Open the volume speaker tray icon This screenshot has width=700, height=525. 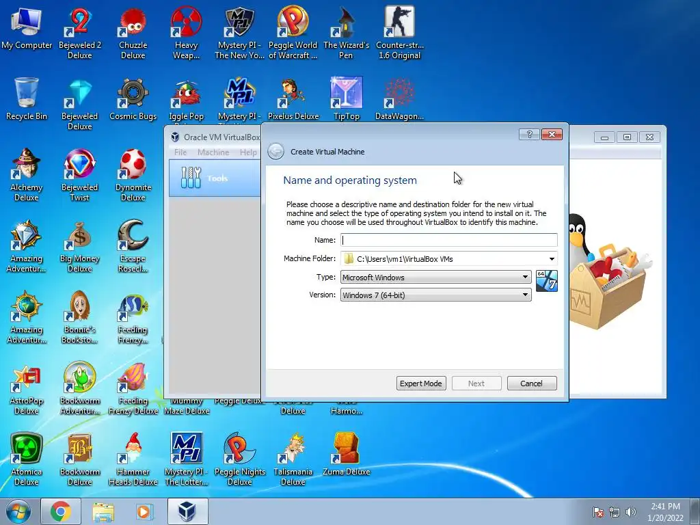click(630, 512)
